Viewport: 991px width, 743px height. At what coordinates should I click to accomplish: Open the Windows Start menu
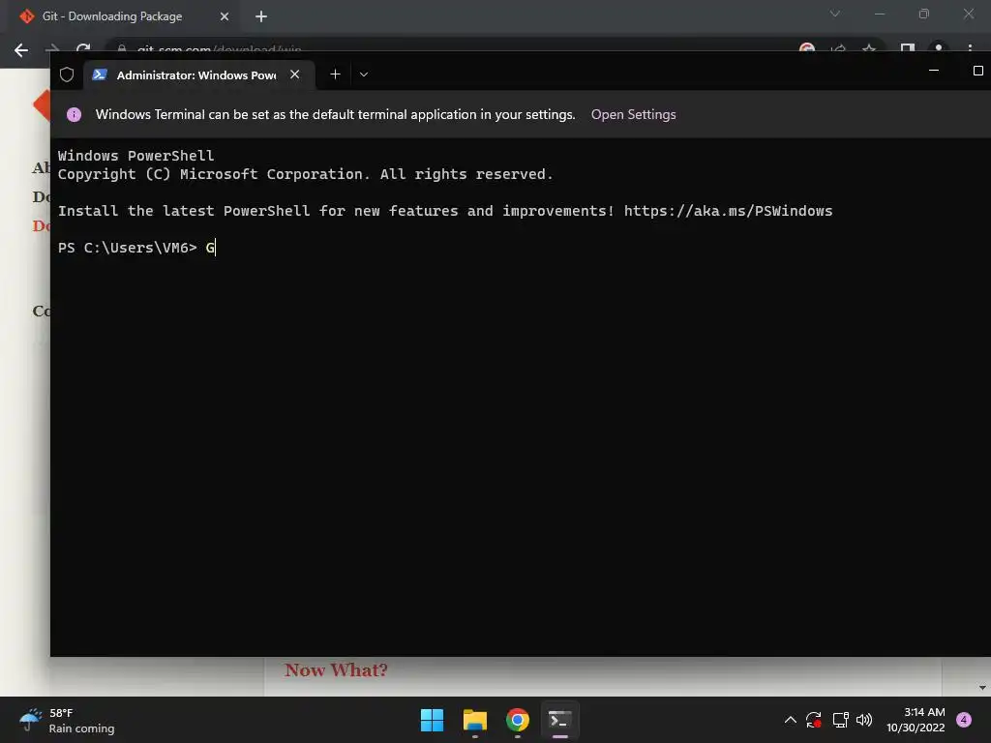(433, 720)
